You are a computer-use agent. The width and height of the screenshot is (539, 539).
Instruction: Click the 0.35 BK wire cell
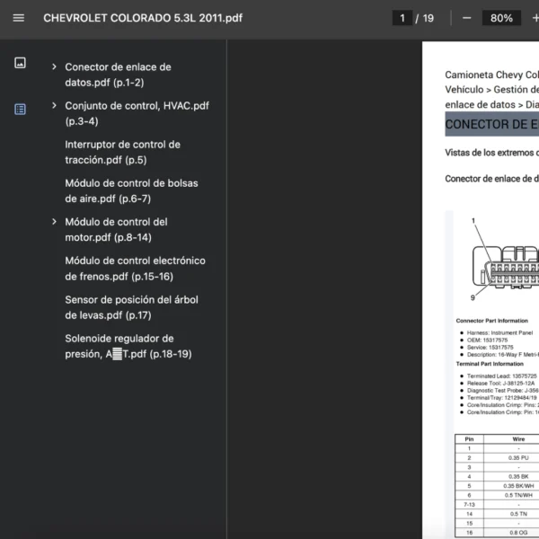pos(518,476)
